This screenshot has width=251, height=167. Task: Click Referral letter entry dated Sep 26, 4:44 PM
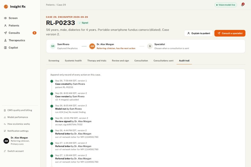tap(77, 134)
